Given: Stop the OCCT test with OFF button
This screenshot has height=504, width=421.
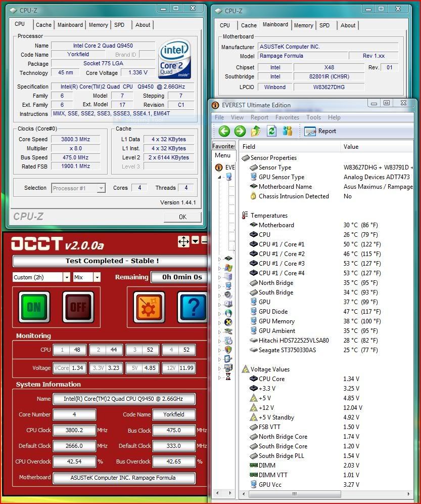Looking at the screenshot, I should click(78, 307).
